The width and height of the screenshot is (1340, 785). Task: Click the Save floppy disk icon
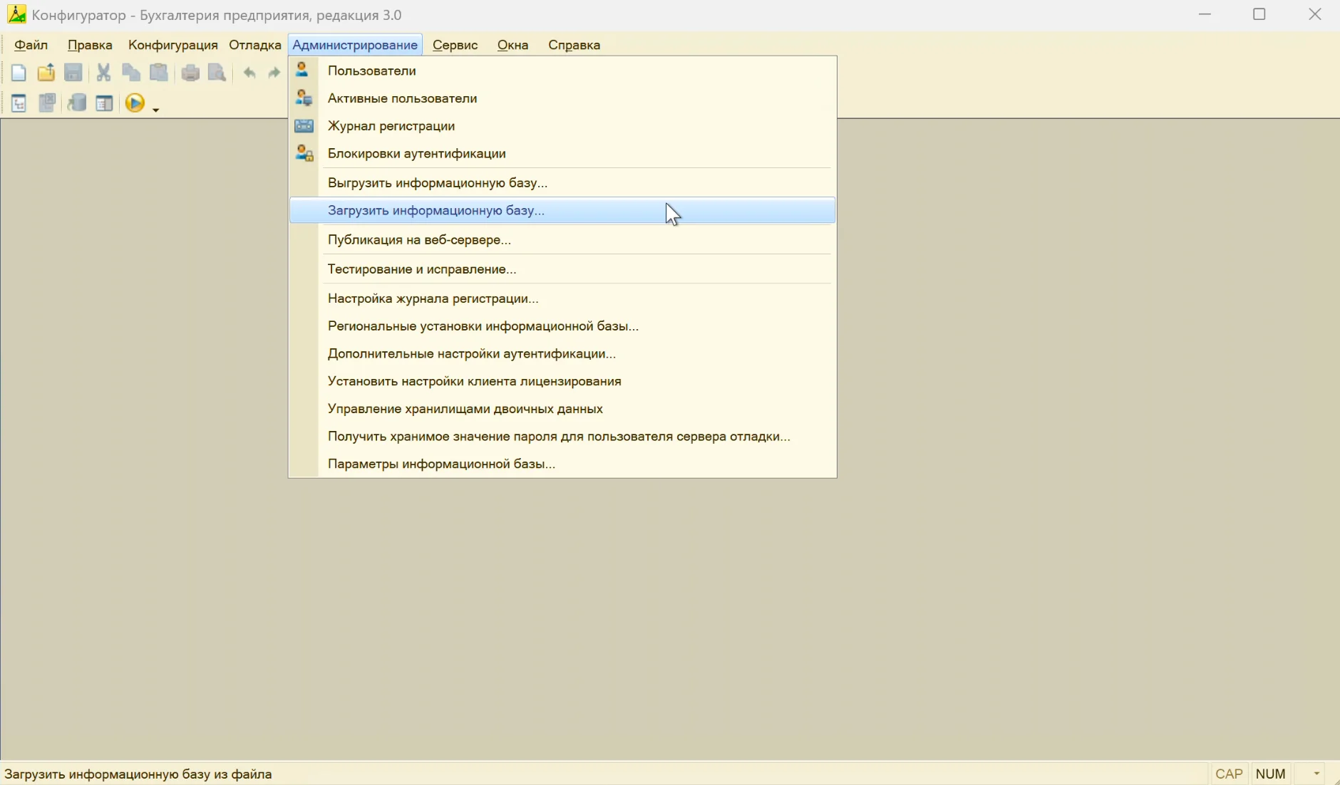(73, 73)
